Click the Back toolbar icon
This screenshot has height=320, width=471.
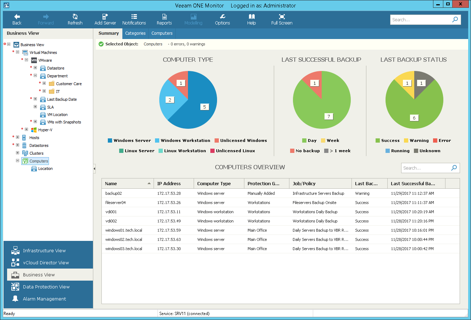click(17, 17)
